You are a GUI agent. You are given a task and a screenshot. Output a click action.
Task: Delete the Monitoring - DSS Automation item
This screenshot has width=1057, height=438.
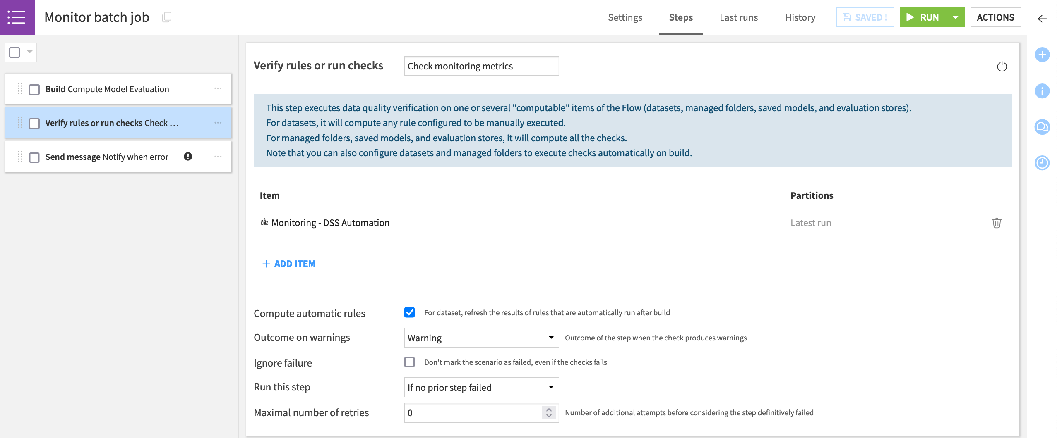point(997,223)
